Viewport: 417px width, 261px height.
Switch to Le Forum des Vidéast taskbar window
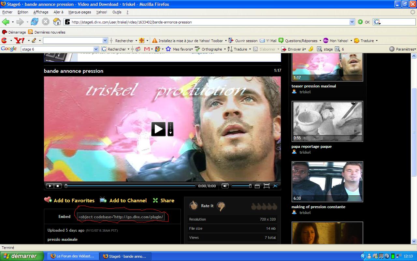pyautogui.click(x=73, y=256)
